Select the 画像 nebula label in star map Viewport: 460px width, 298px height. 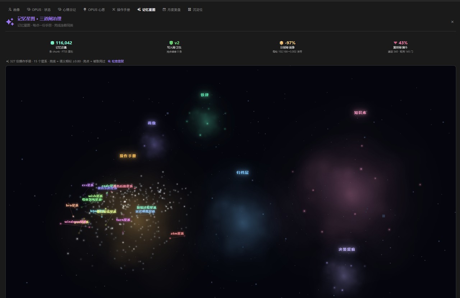[152, 123]
